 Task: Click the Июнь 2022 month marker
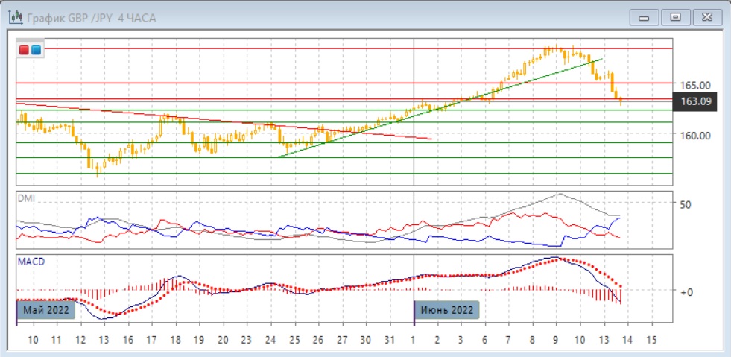click(x=446, y=310)
